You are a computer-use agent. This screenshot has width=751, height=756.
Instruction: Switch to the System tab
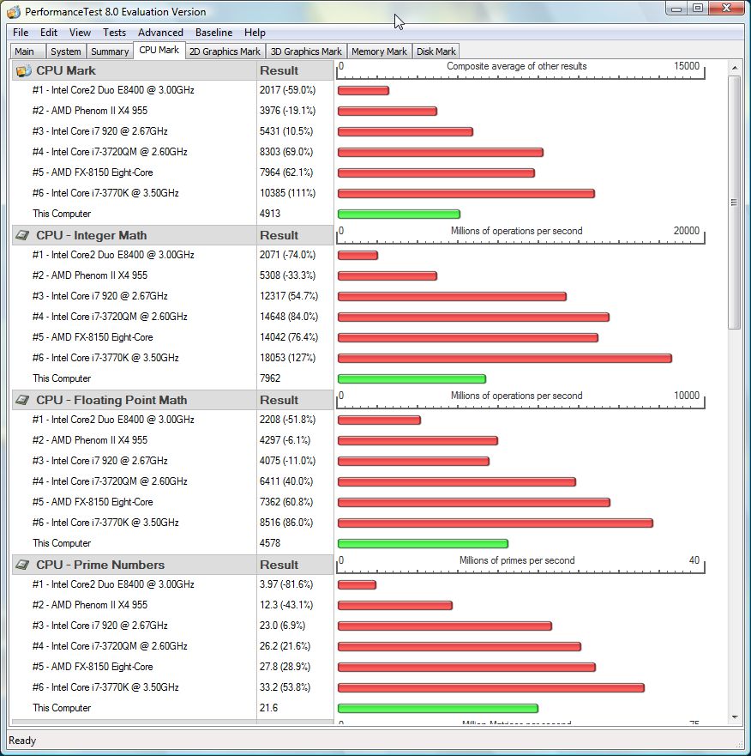click(x=66, y=51)
